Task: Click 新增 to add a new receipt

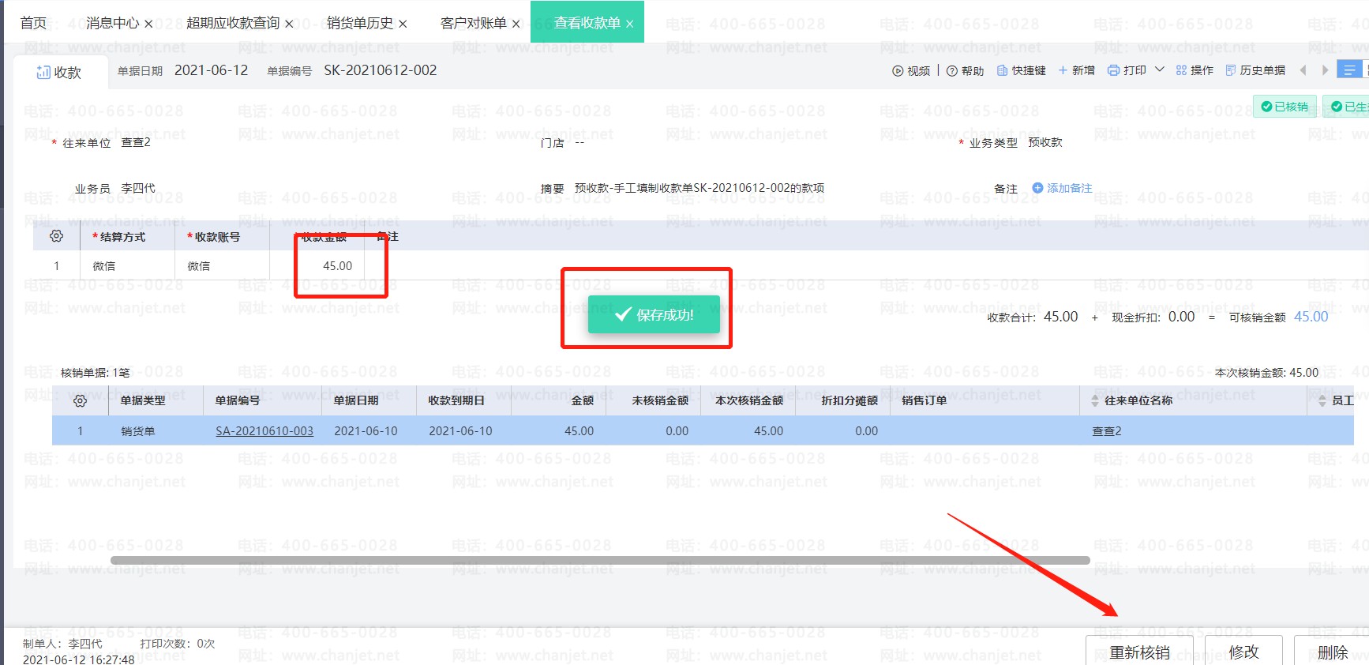Action: (1076, 70)
